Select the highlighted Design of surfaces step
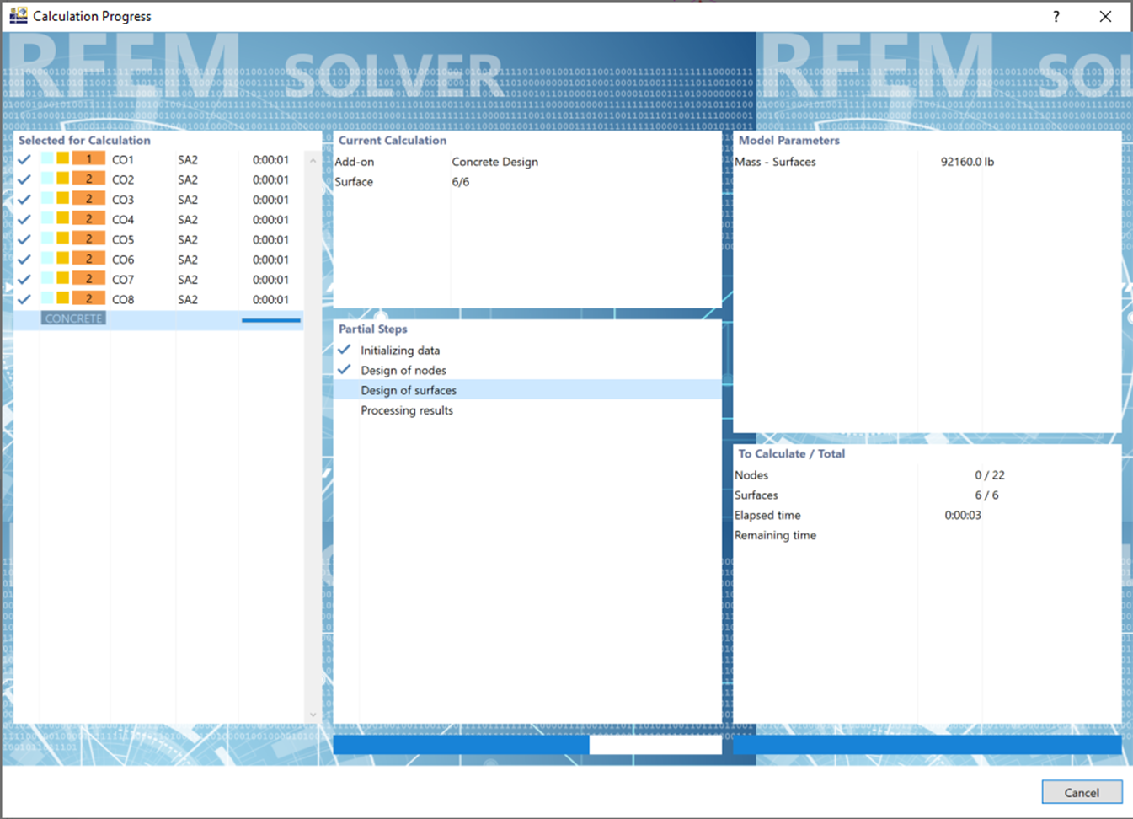The width and height of the screenshot is (1133, 819). [528, 390]
